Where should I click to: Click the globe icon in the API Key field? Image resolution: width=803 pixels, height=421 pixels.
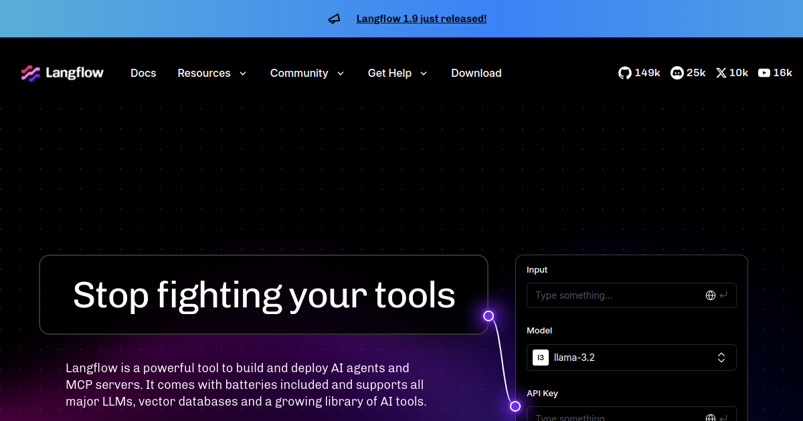point(711,418)
